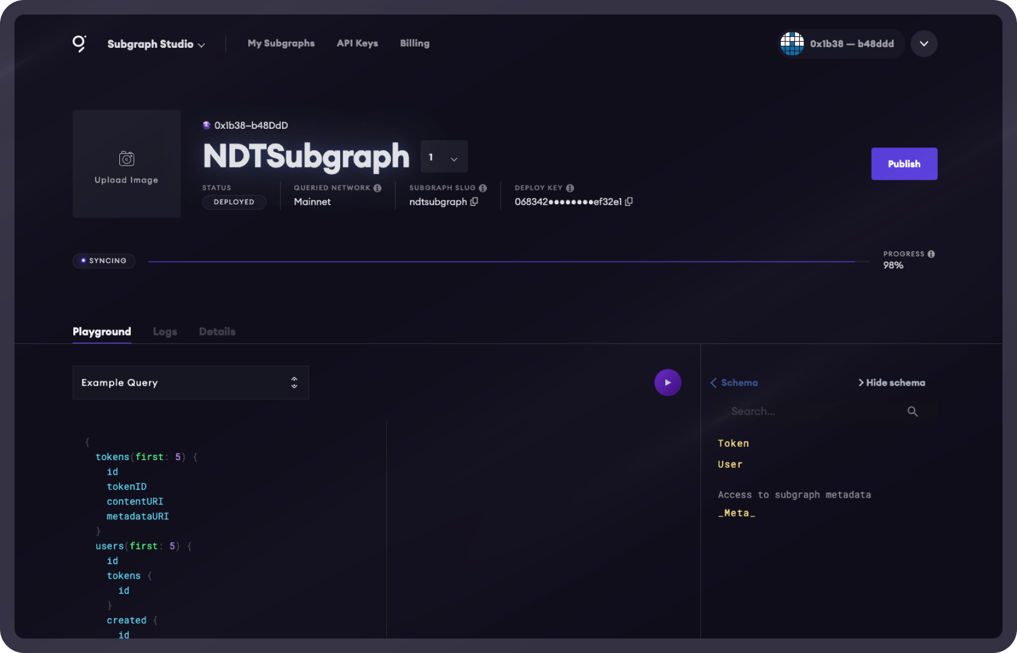Click Subgraph Slug info icon

(x=483, y=188)
